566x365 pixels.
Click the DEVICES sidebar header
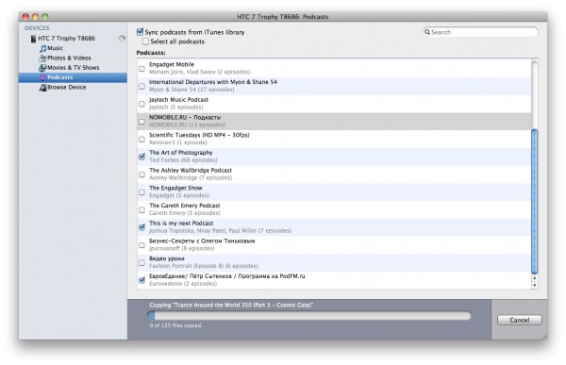[x=37, y=28]
